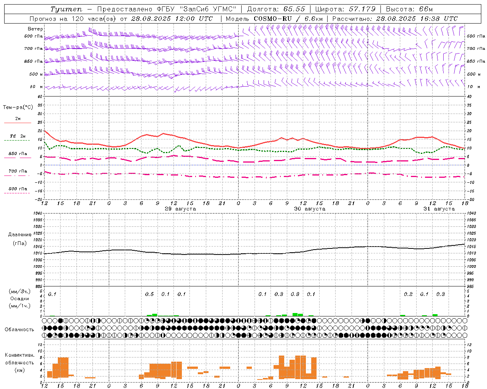Click the "31 августа" date label

(x=439, y=209)
